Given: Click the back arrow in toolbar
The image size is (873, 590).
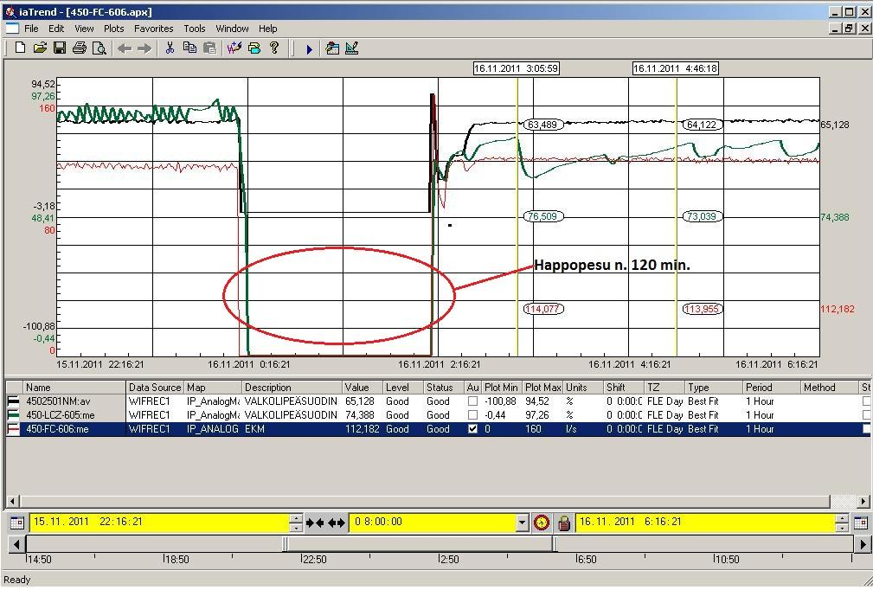Looking at the screenshot, I should [125, 49].
